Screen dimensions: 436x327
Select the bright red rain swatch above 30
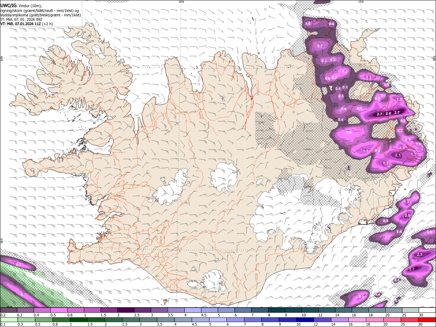pos(427,320)
